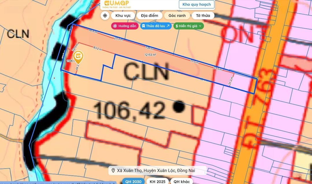312x184 pixels.
Task: Switch to KH 2025 planning layer
Action: 157,181
